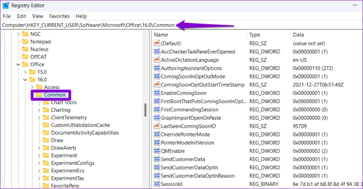This screenshot has height=189, width=363.
Task: Click the SessionId binary value icon
Action: click(x=157, y=184)
